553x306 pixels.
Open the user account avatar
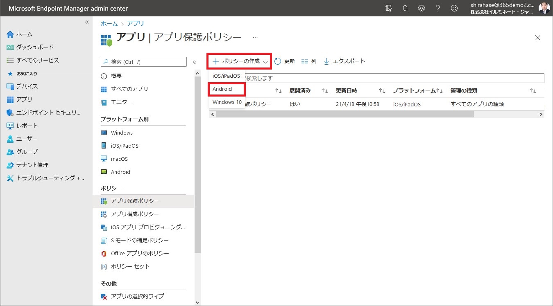544,8
